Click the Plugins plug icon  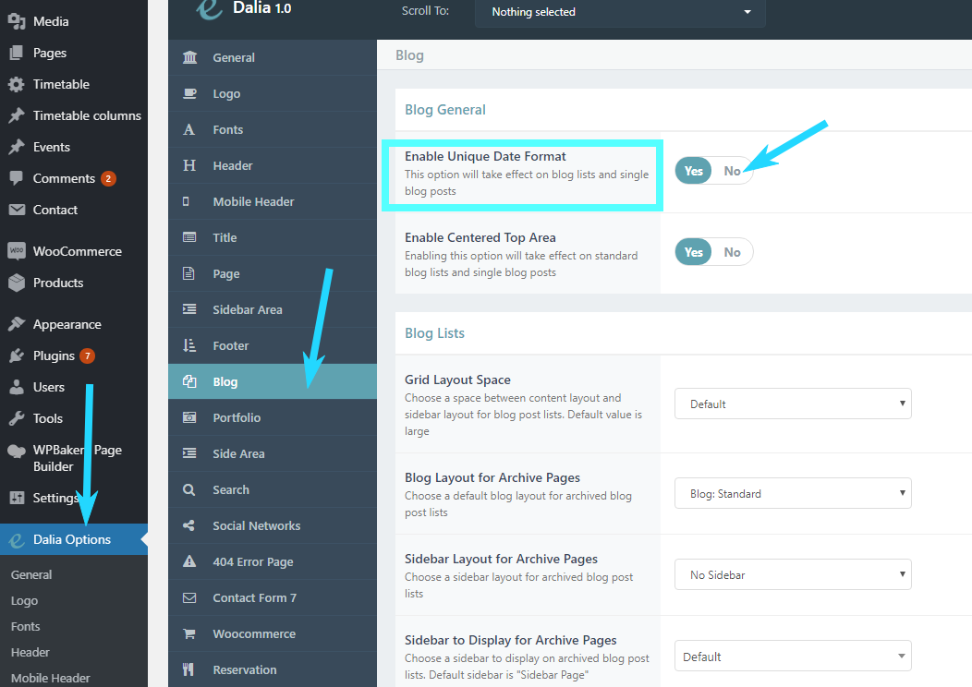point(17,356)
